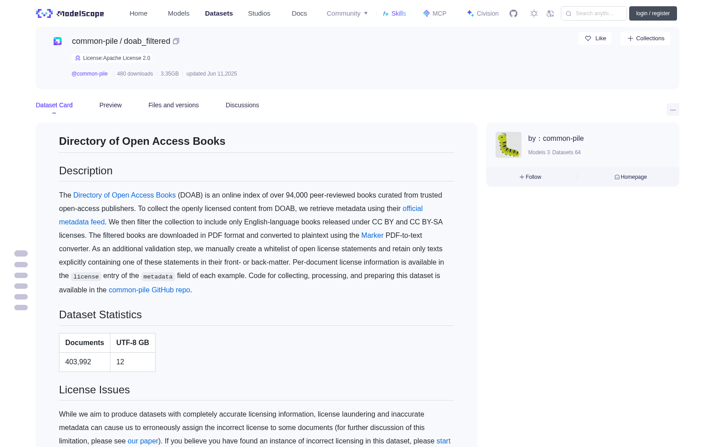
Task: Switch to Files and versions tab
Action: pyautogui.click(x=173, y=105)
